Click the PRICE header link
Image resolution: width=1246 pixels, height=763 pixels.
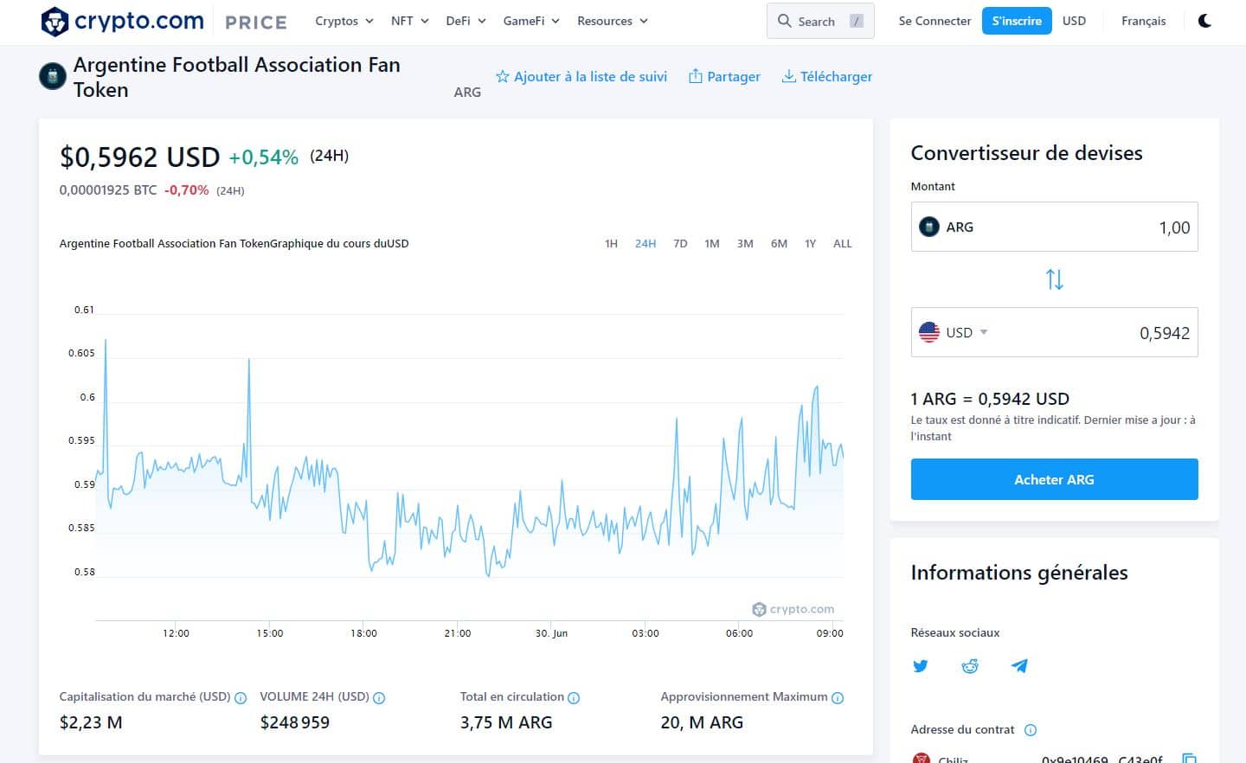(x=255, y=22)
